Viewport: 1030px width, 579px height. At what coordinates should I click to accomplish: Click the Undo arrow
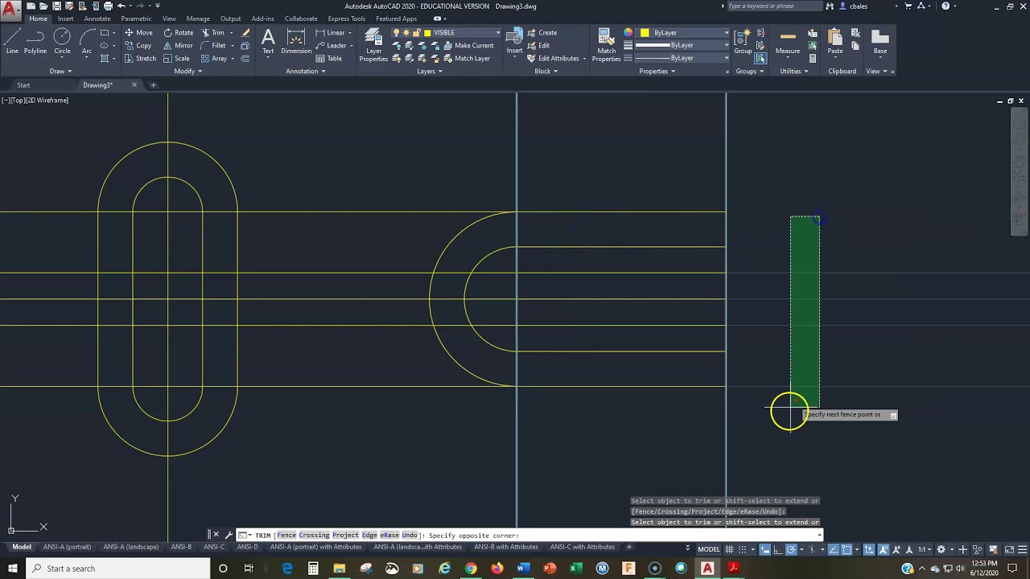tap(121, 6)
